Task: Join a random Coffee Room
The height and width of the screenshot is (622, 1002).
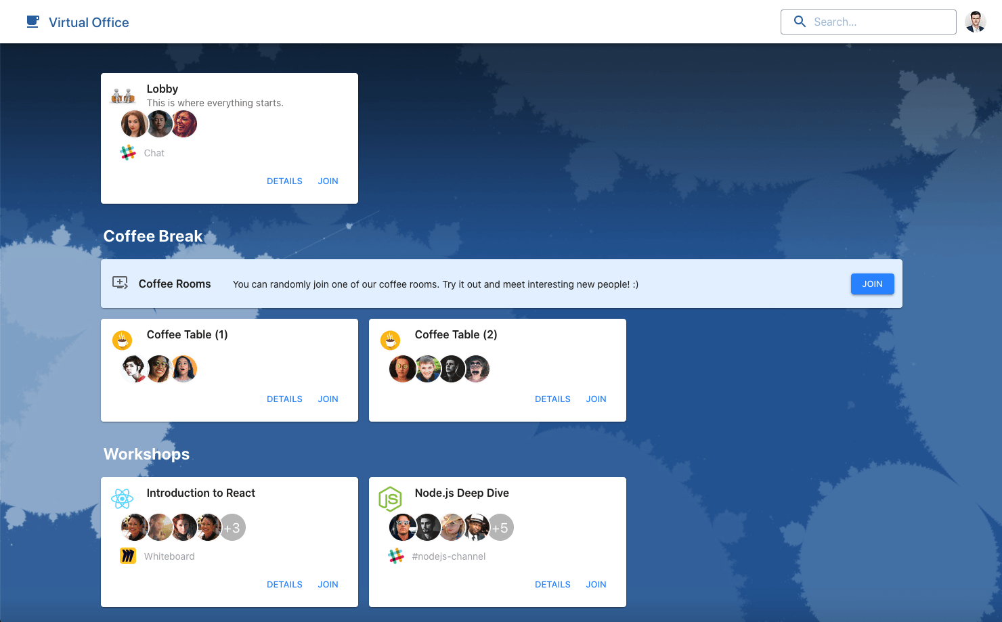Action: [872, 284]
